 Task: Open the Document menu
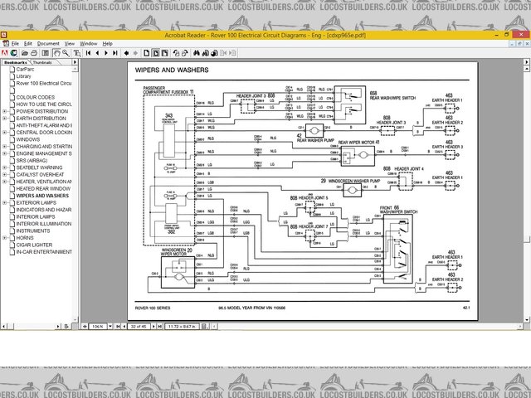(47, 42)
